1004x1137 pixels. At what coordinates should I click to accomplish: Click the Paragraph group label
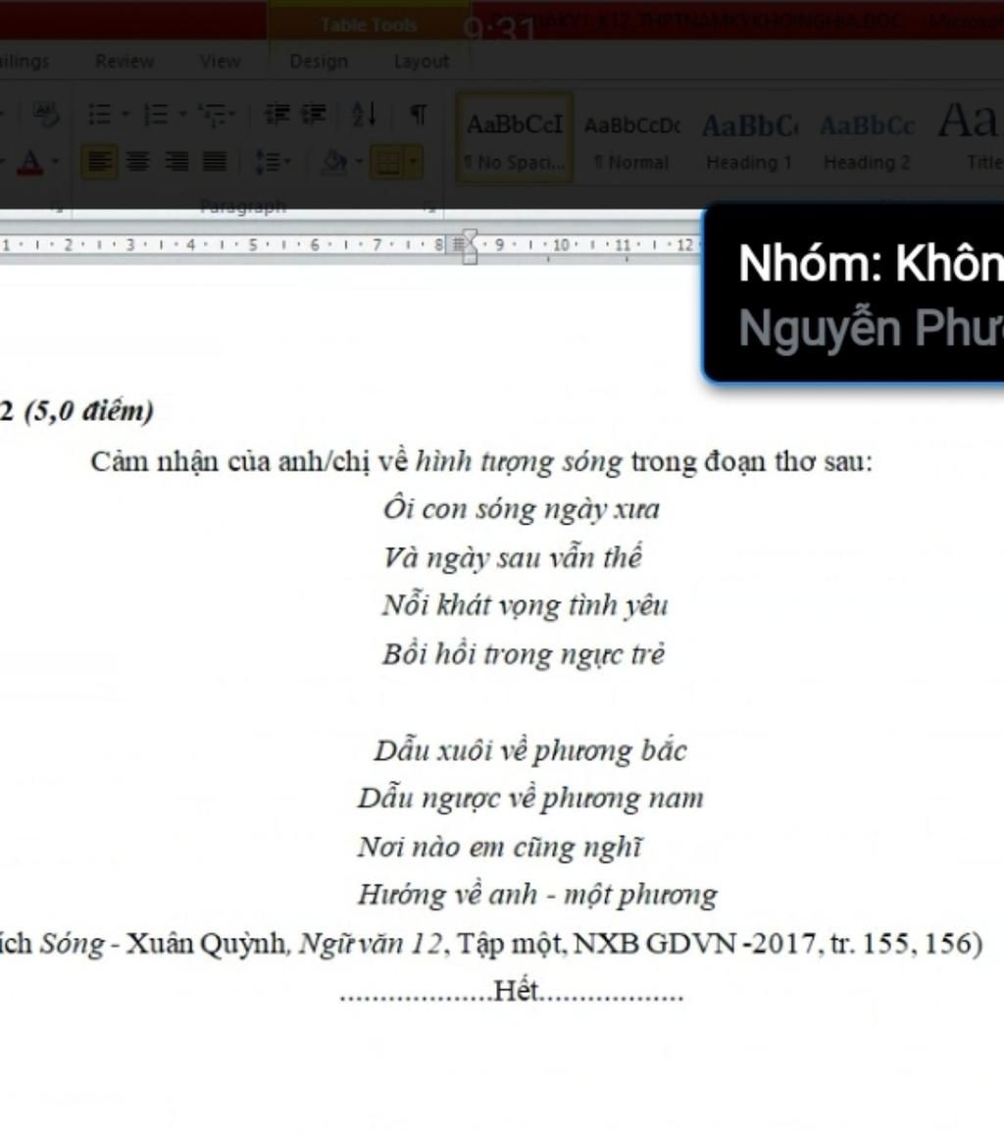[243, 207]
